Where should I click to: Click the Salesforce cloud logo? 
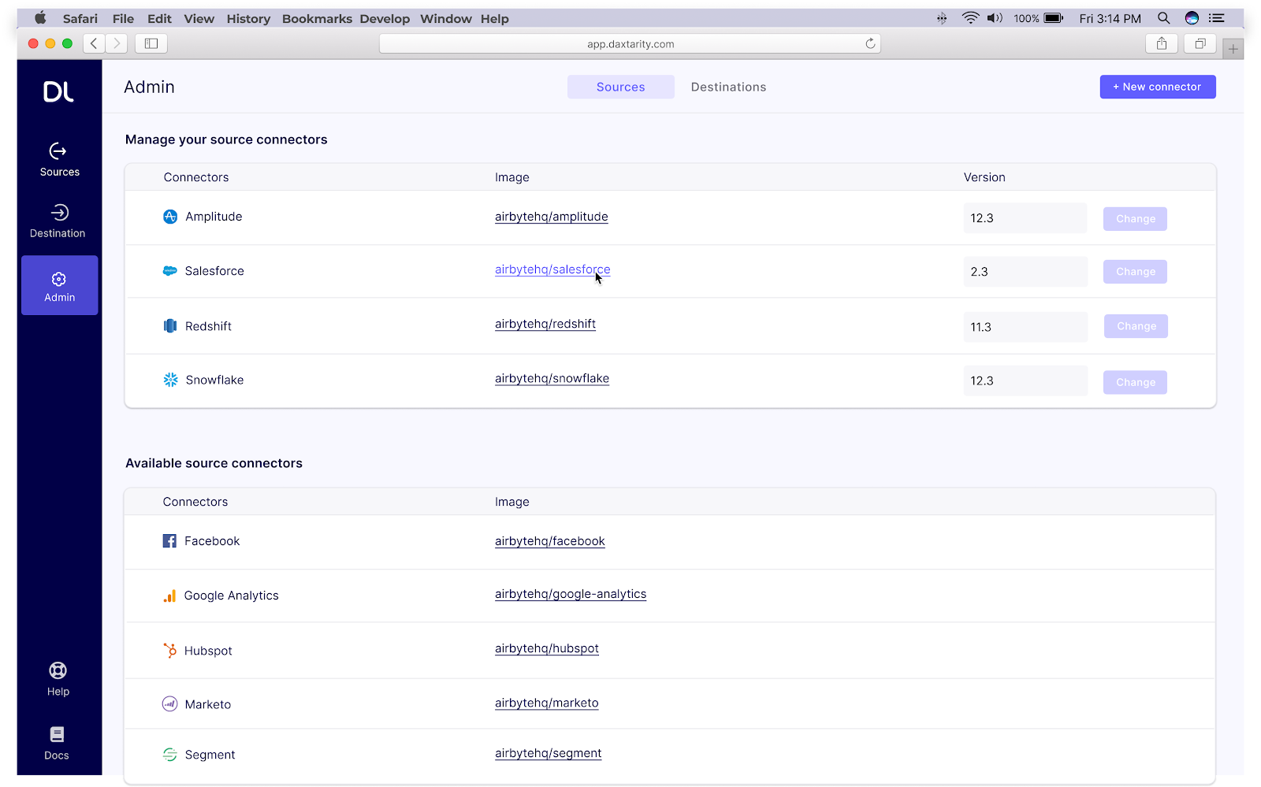(169, 271)
